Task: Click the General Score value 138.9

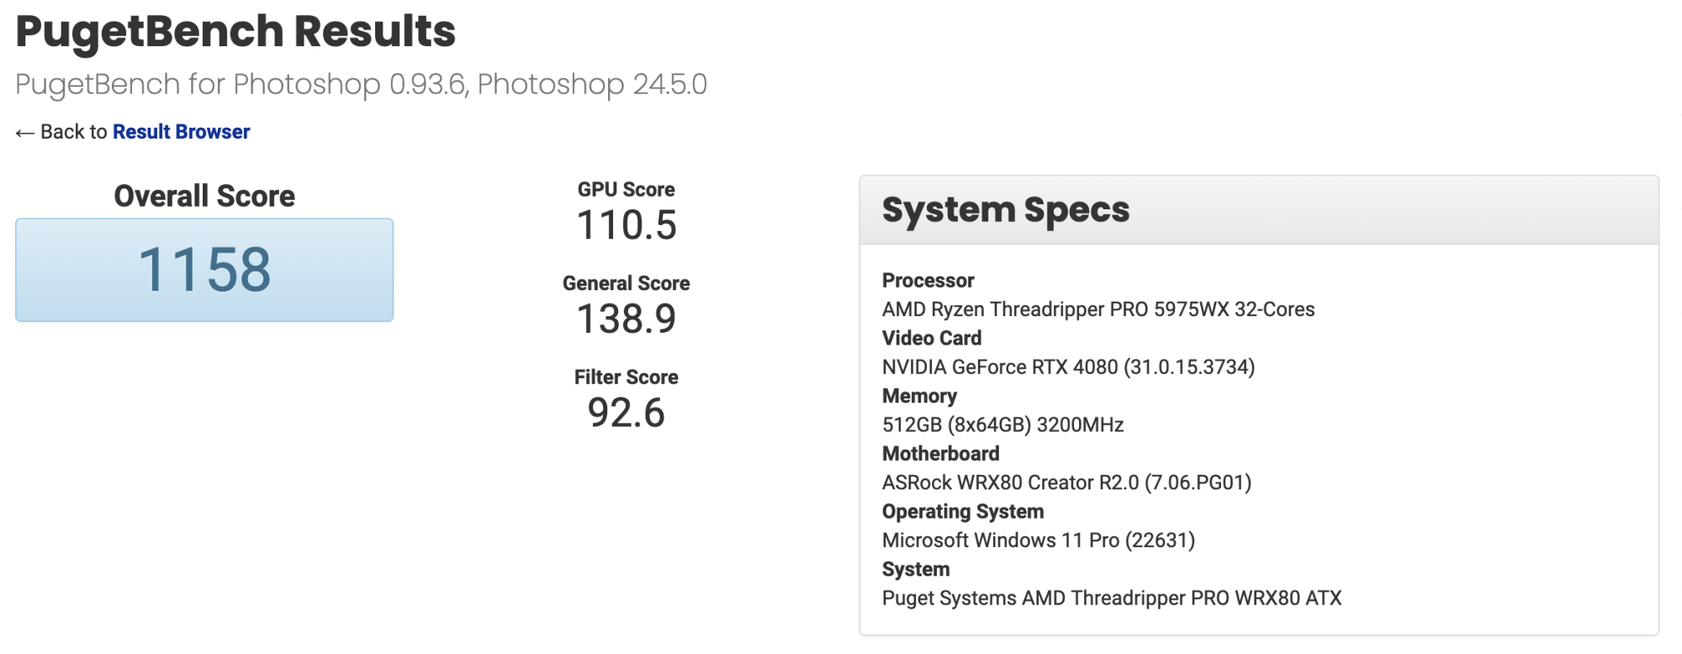Action: tap(626, 319)
